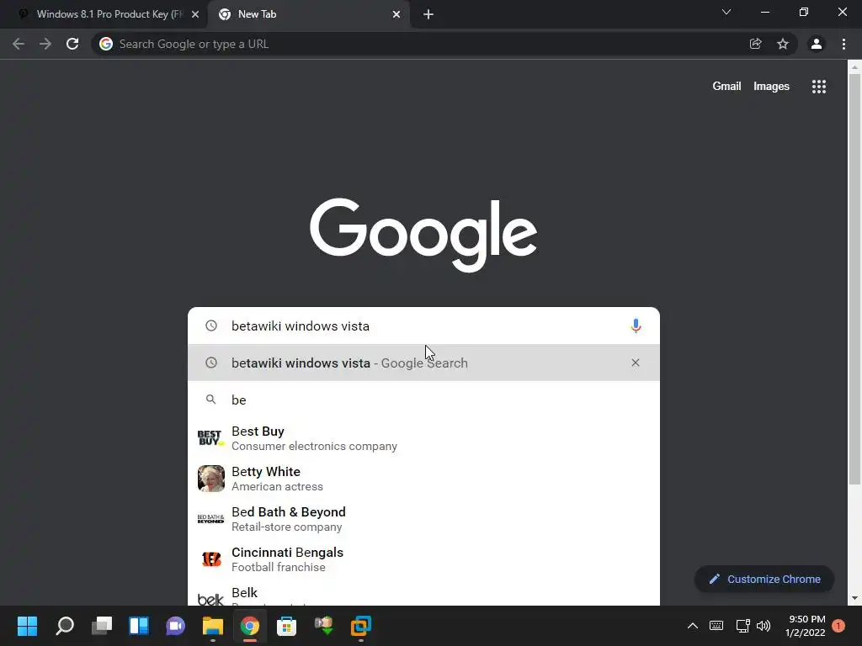Open File Explorer from the taskbar

click(213, 626)
